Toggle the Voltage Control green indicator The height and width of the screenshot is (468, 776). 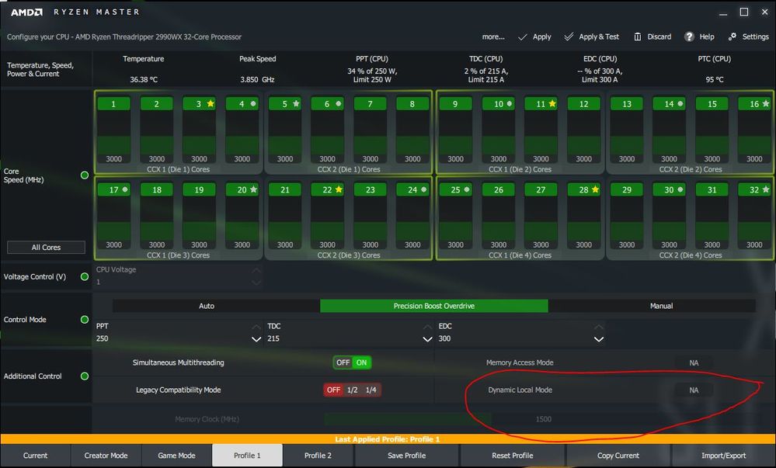click(85, 276)
